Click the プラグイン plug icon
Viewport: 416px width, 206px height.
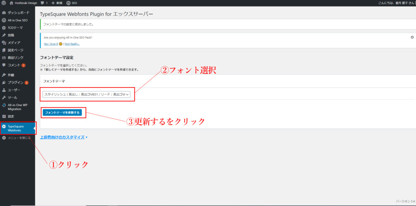coord(4,82)
